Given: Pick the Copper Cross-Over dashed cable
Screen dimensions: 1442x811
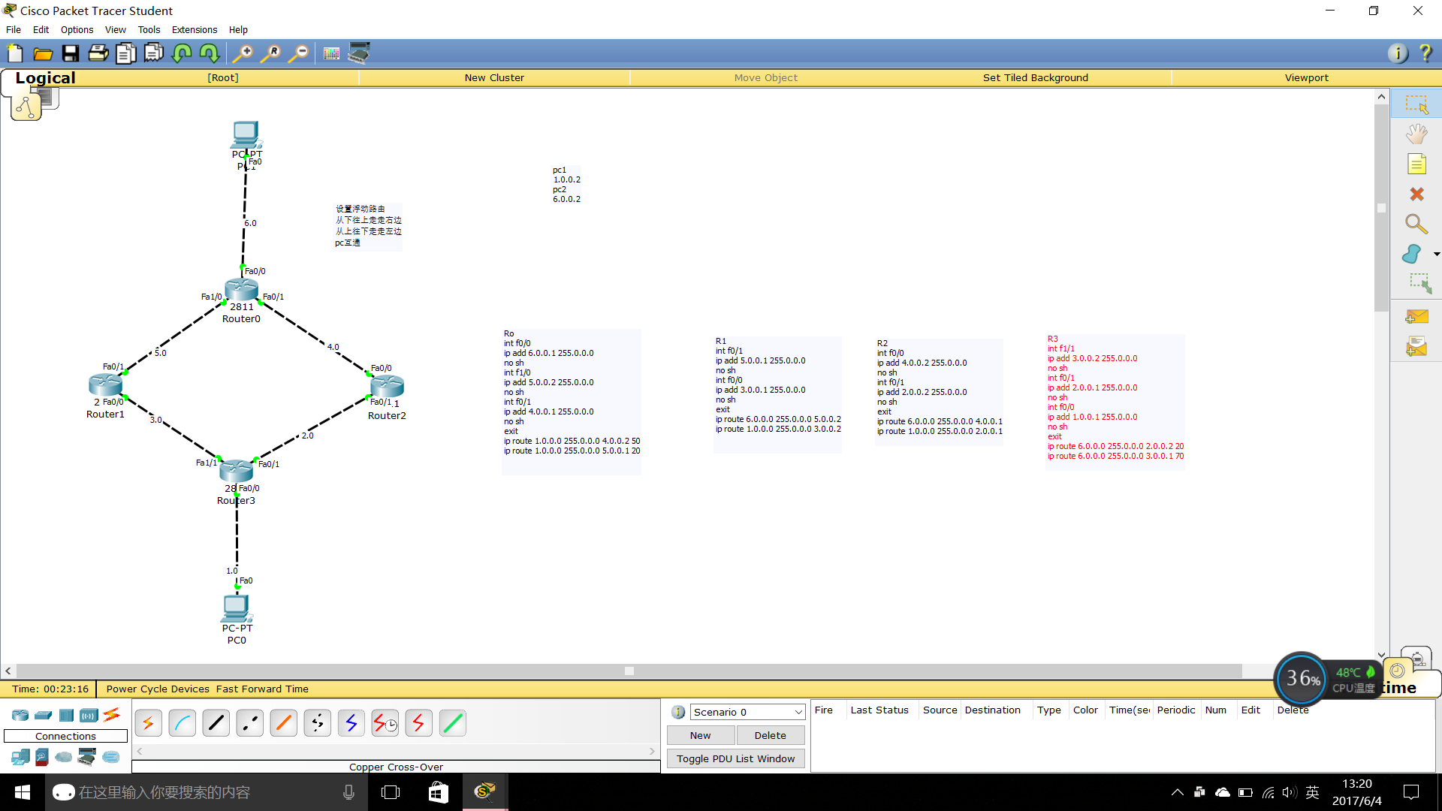Looking at the screenshot, I should [250, 723].
